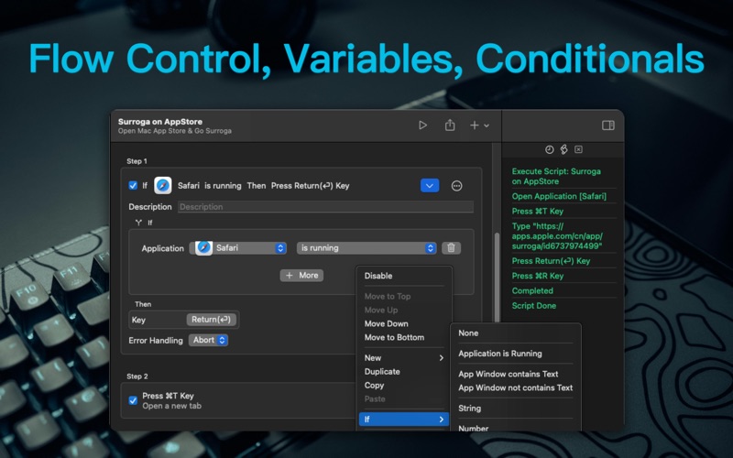Click the steps list vertical scrollbar
Viewport: 733px width, 458px height.
[497, 276]
